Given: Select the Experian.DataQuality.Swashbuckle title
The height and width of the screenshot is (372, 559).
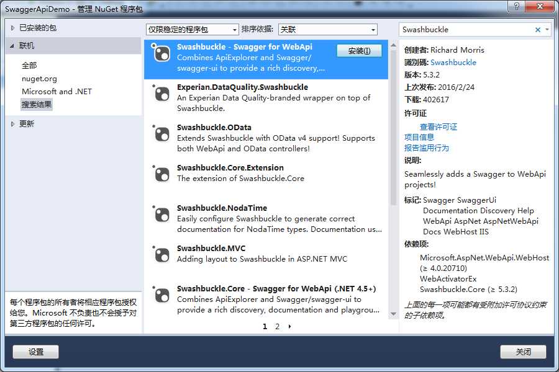Looking at the screenshot, I should click(242, 87).
